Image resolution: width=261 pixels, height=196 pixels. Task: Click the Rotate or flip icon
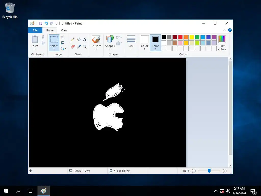pos(62,48)
